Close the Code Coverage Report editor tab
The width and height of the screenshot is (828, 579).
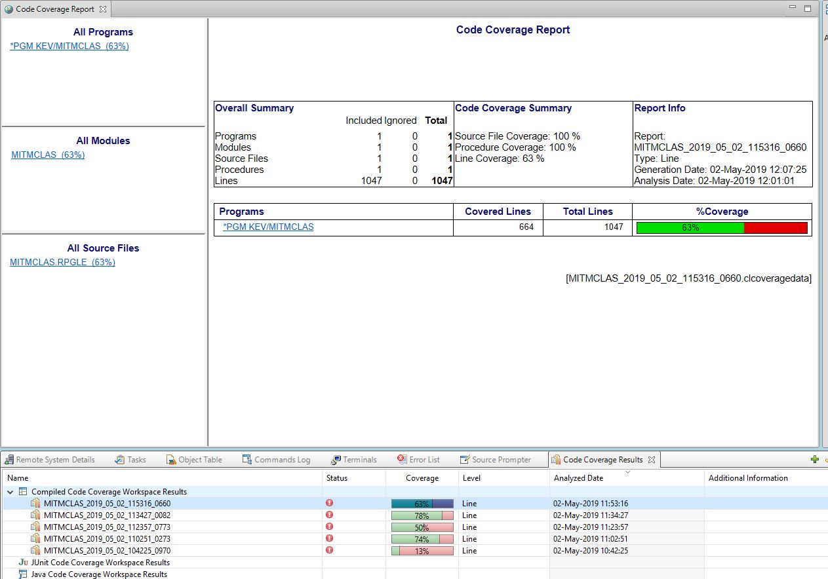pyautogui.click(x=102, y=10)
